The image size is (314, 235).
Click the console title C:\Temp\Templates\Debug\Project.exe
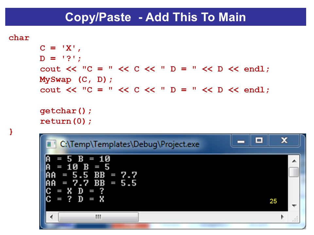coord(130,144)
